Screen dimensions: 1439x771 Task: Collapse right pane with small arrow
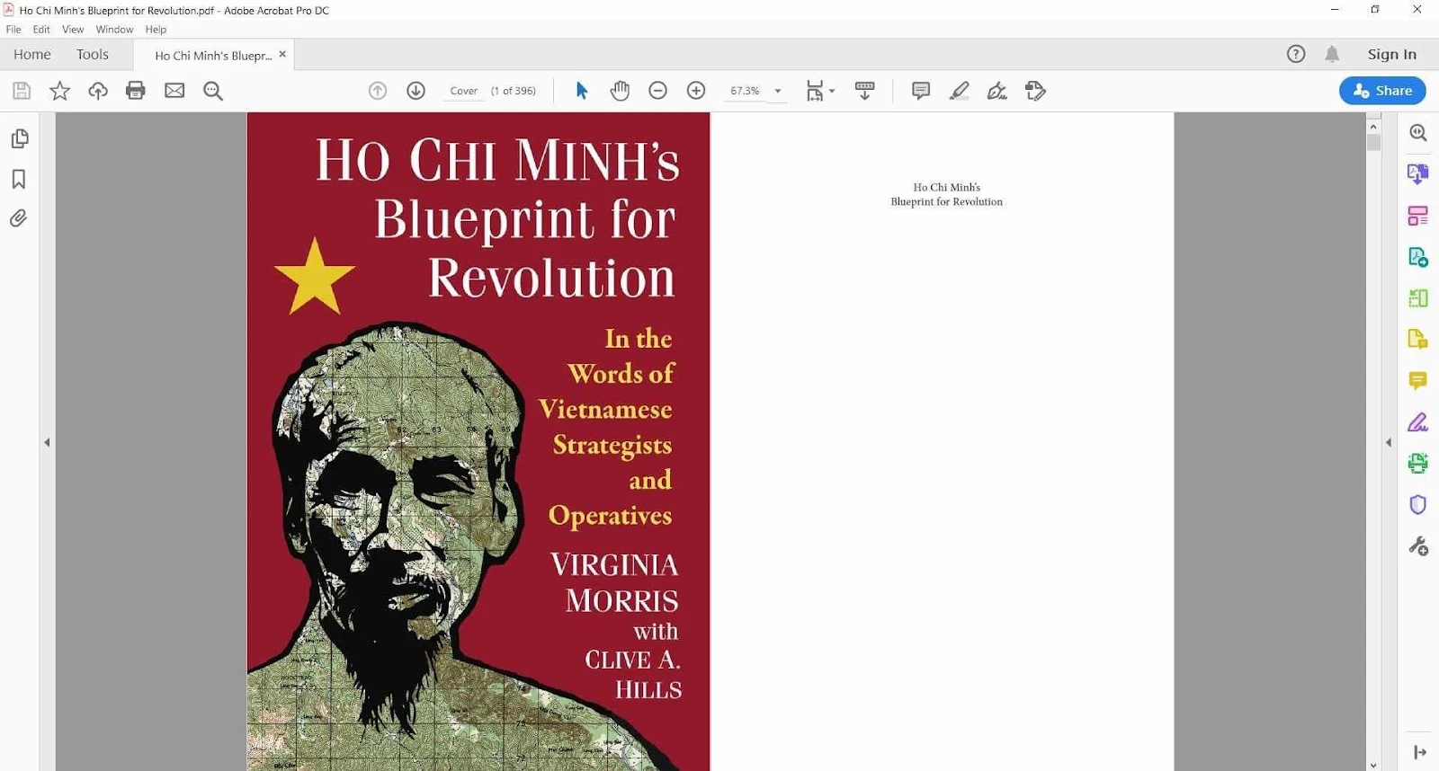click(x=1389, y=442)
